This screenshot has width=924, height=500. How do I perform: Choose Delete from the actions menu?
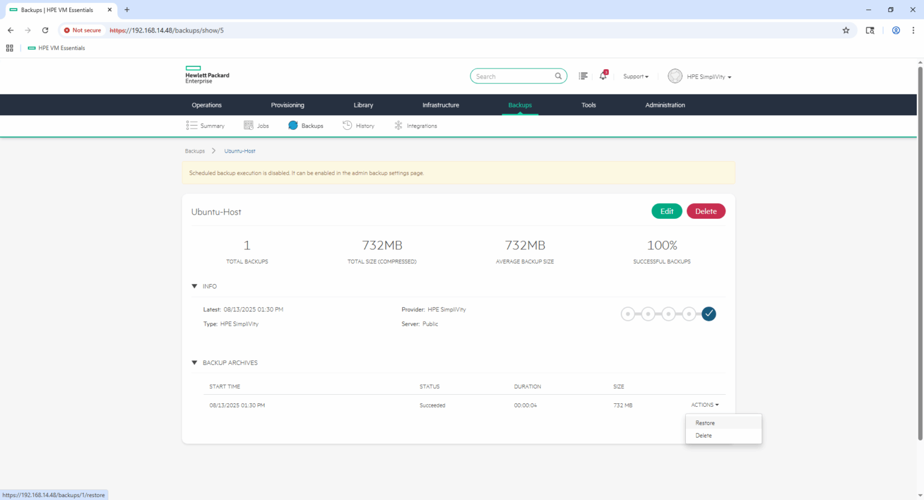coord(704,436)
